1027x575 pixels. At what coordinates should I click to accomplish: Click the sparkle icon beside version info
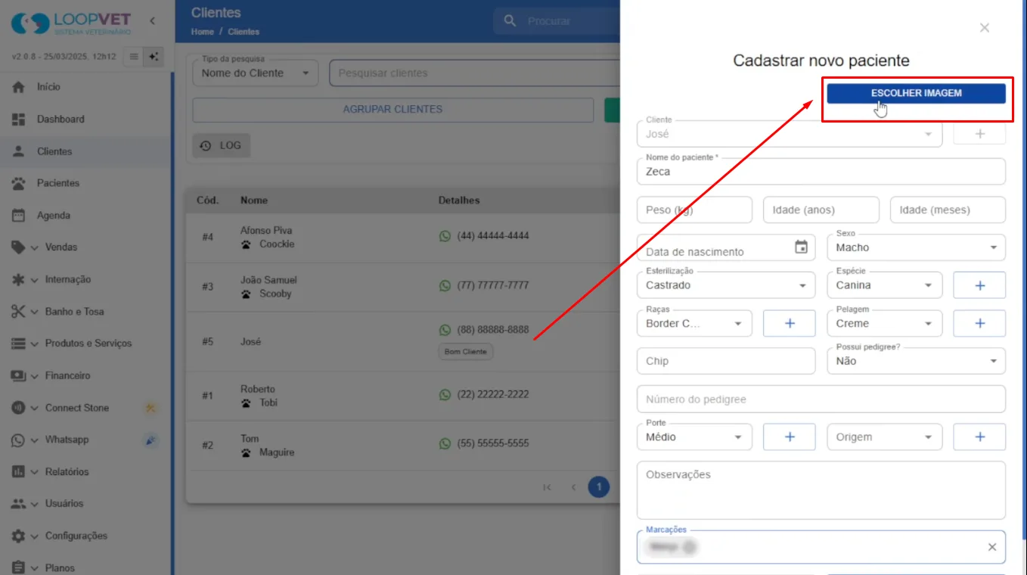click(x=154, y=57)
